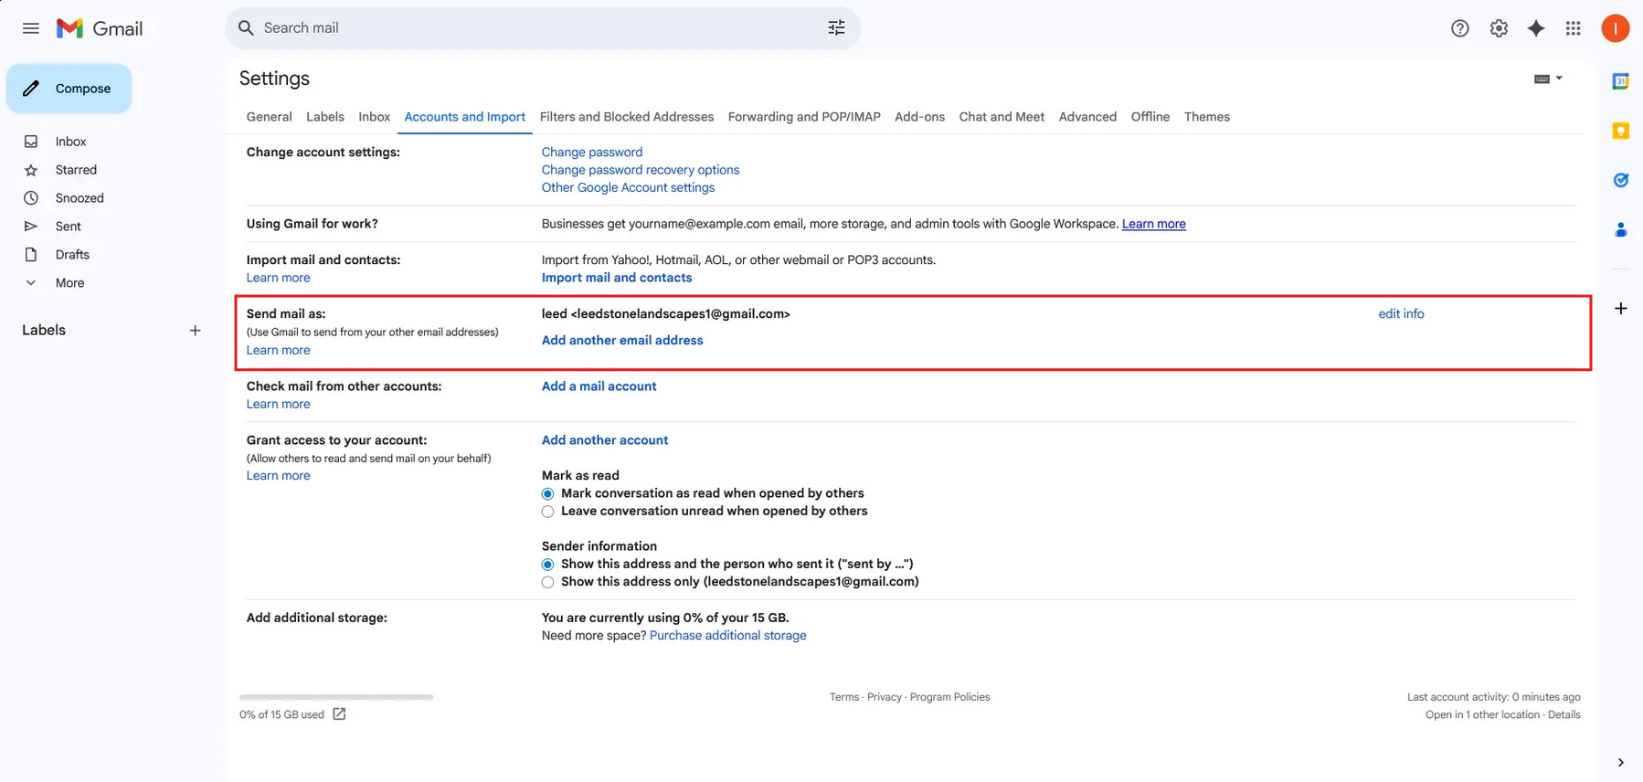Open the main menu hamburger icon
Screen dimensions: 1643x782
tap(30, 28)
